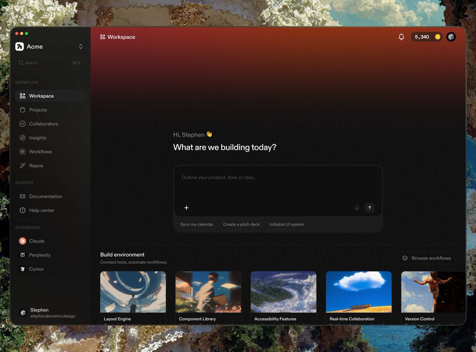Click the Documentation book icon
The height and width of the screenshot is (352, 476).
(x=23, y=196)
